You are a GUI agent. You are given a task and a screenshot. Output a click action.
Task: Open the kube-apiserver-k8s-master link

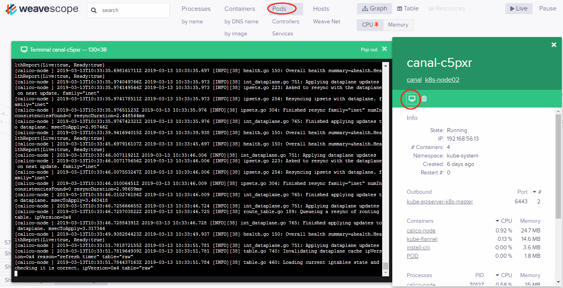point(440,201)
